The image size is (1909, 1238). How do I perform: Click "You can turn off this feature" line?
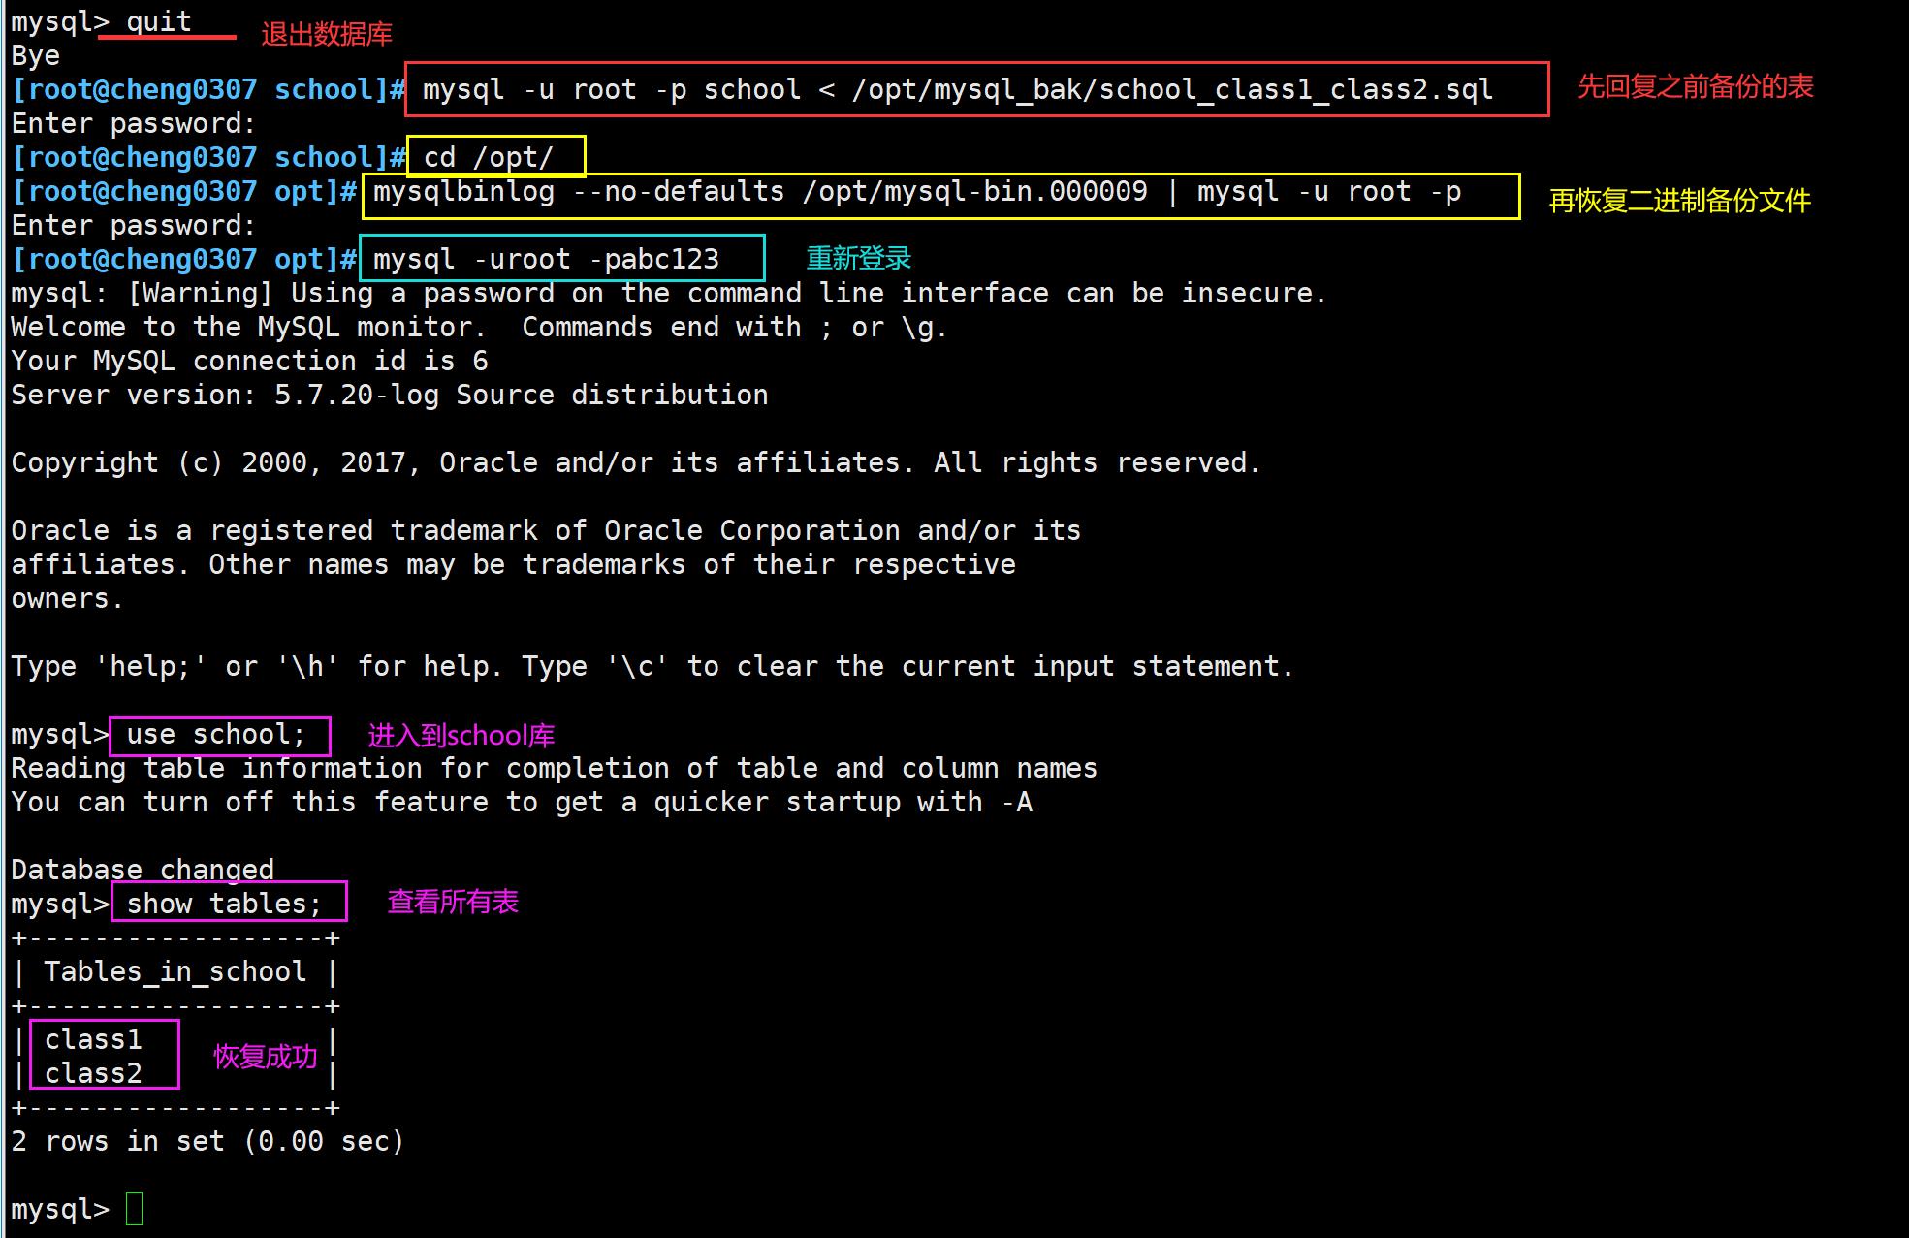click(522, 802)
